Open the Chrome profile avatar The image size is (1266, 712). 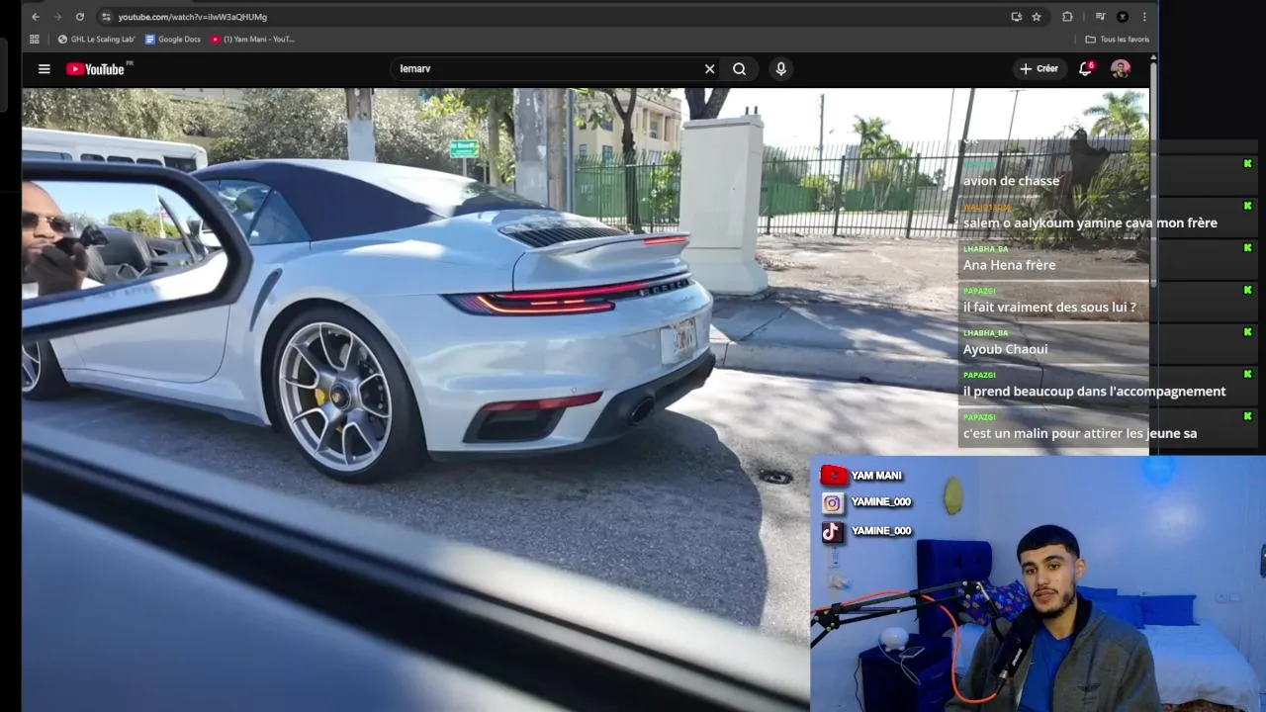(x=1123, y=17)
